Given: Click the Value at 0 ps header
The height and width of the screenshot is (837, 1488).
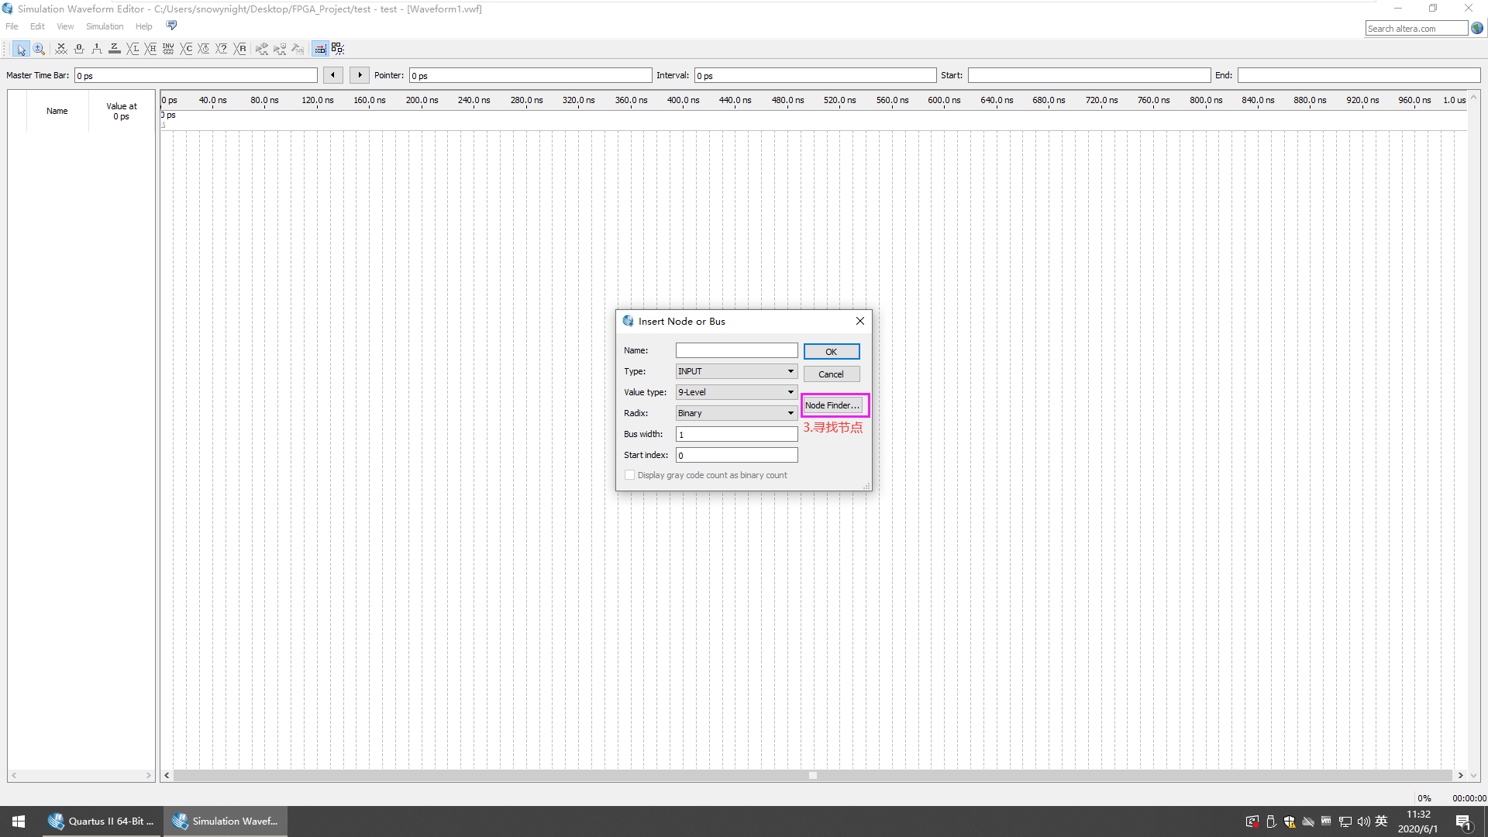Looking at the screenshot, I should point(121,111).
